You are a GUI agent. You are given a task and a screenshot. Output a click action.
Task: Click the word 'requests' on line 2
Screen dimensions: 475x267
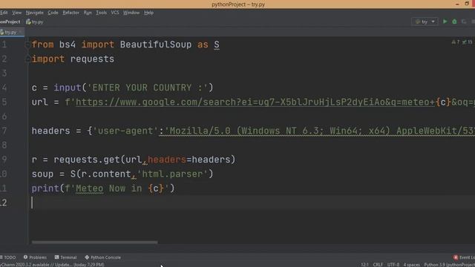pyautogui.click(x=92, y=59)
